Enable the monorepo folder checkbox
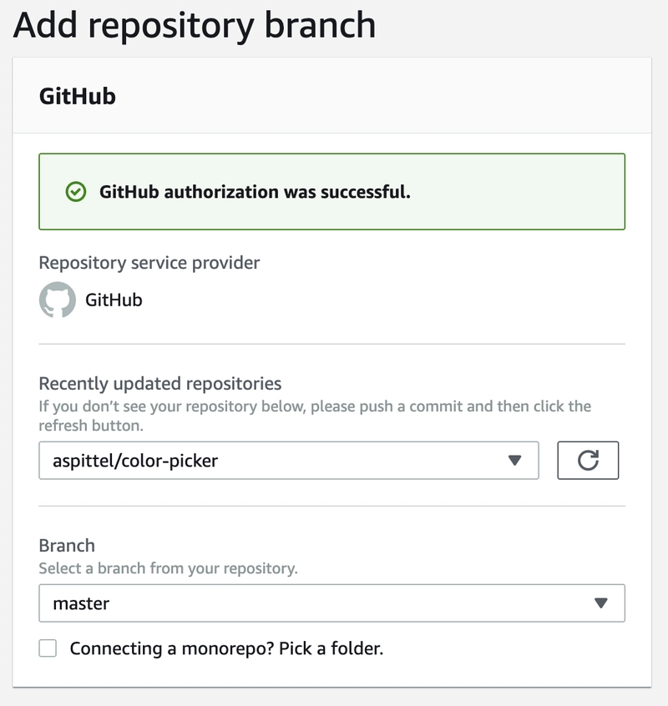 (48, 648)
